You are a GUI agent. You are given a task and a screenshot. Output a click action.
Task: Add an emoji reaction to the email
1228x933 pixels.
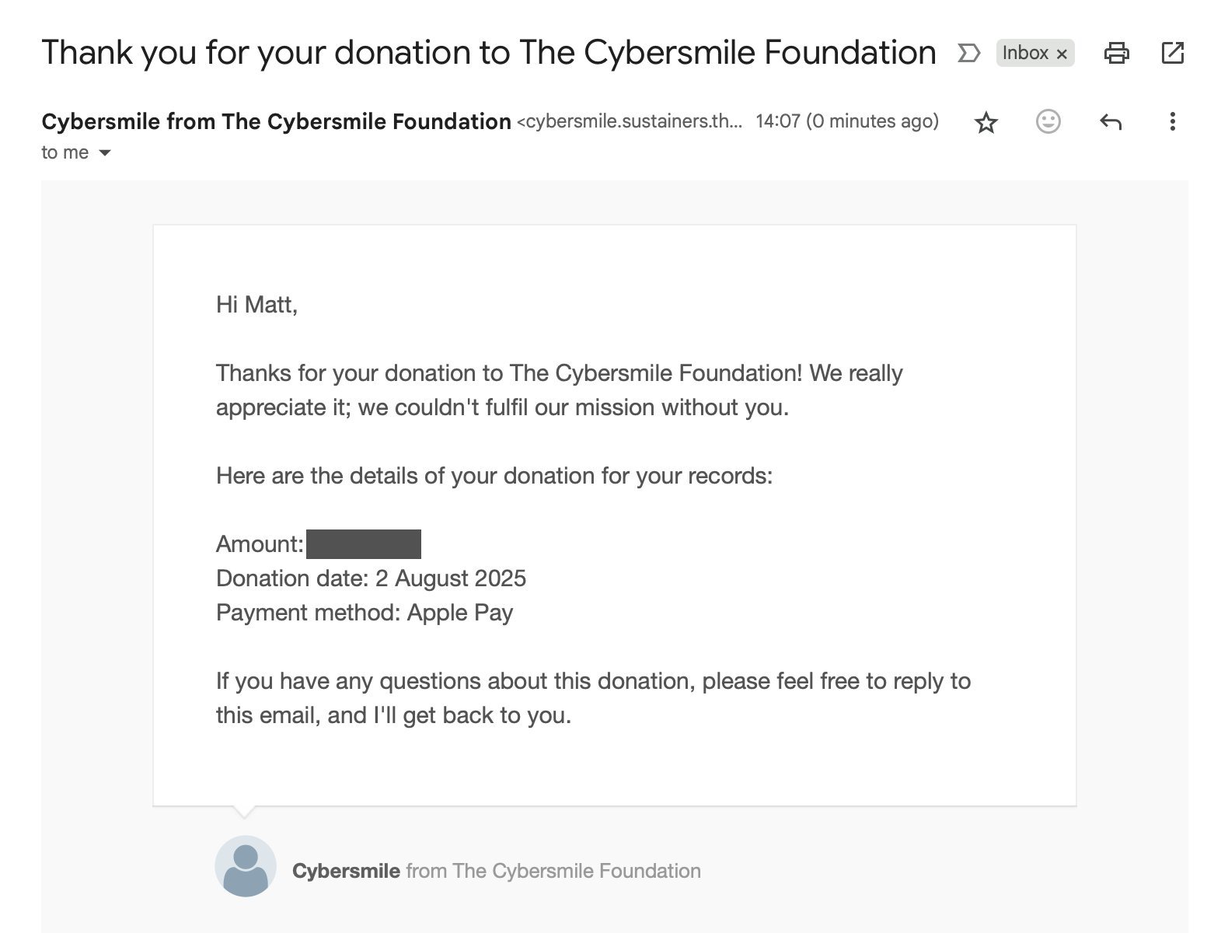click(1048, 121)
